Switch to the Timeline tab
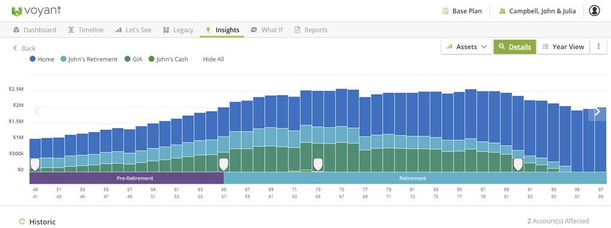The height and width of the screenshot is (228, 611). coord(86,29)
